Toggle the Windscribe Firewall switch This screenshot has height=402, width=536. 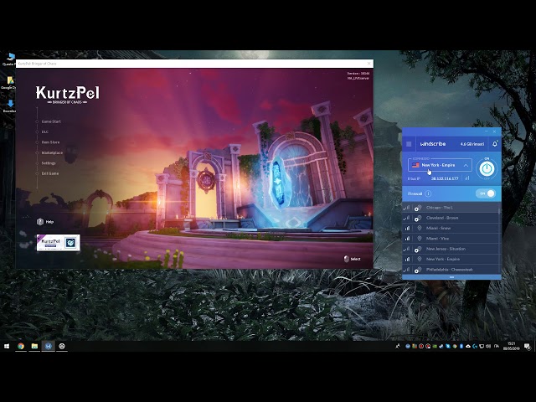[x=486, y=193]
